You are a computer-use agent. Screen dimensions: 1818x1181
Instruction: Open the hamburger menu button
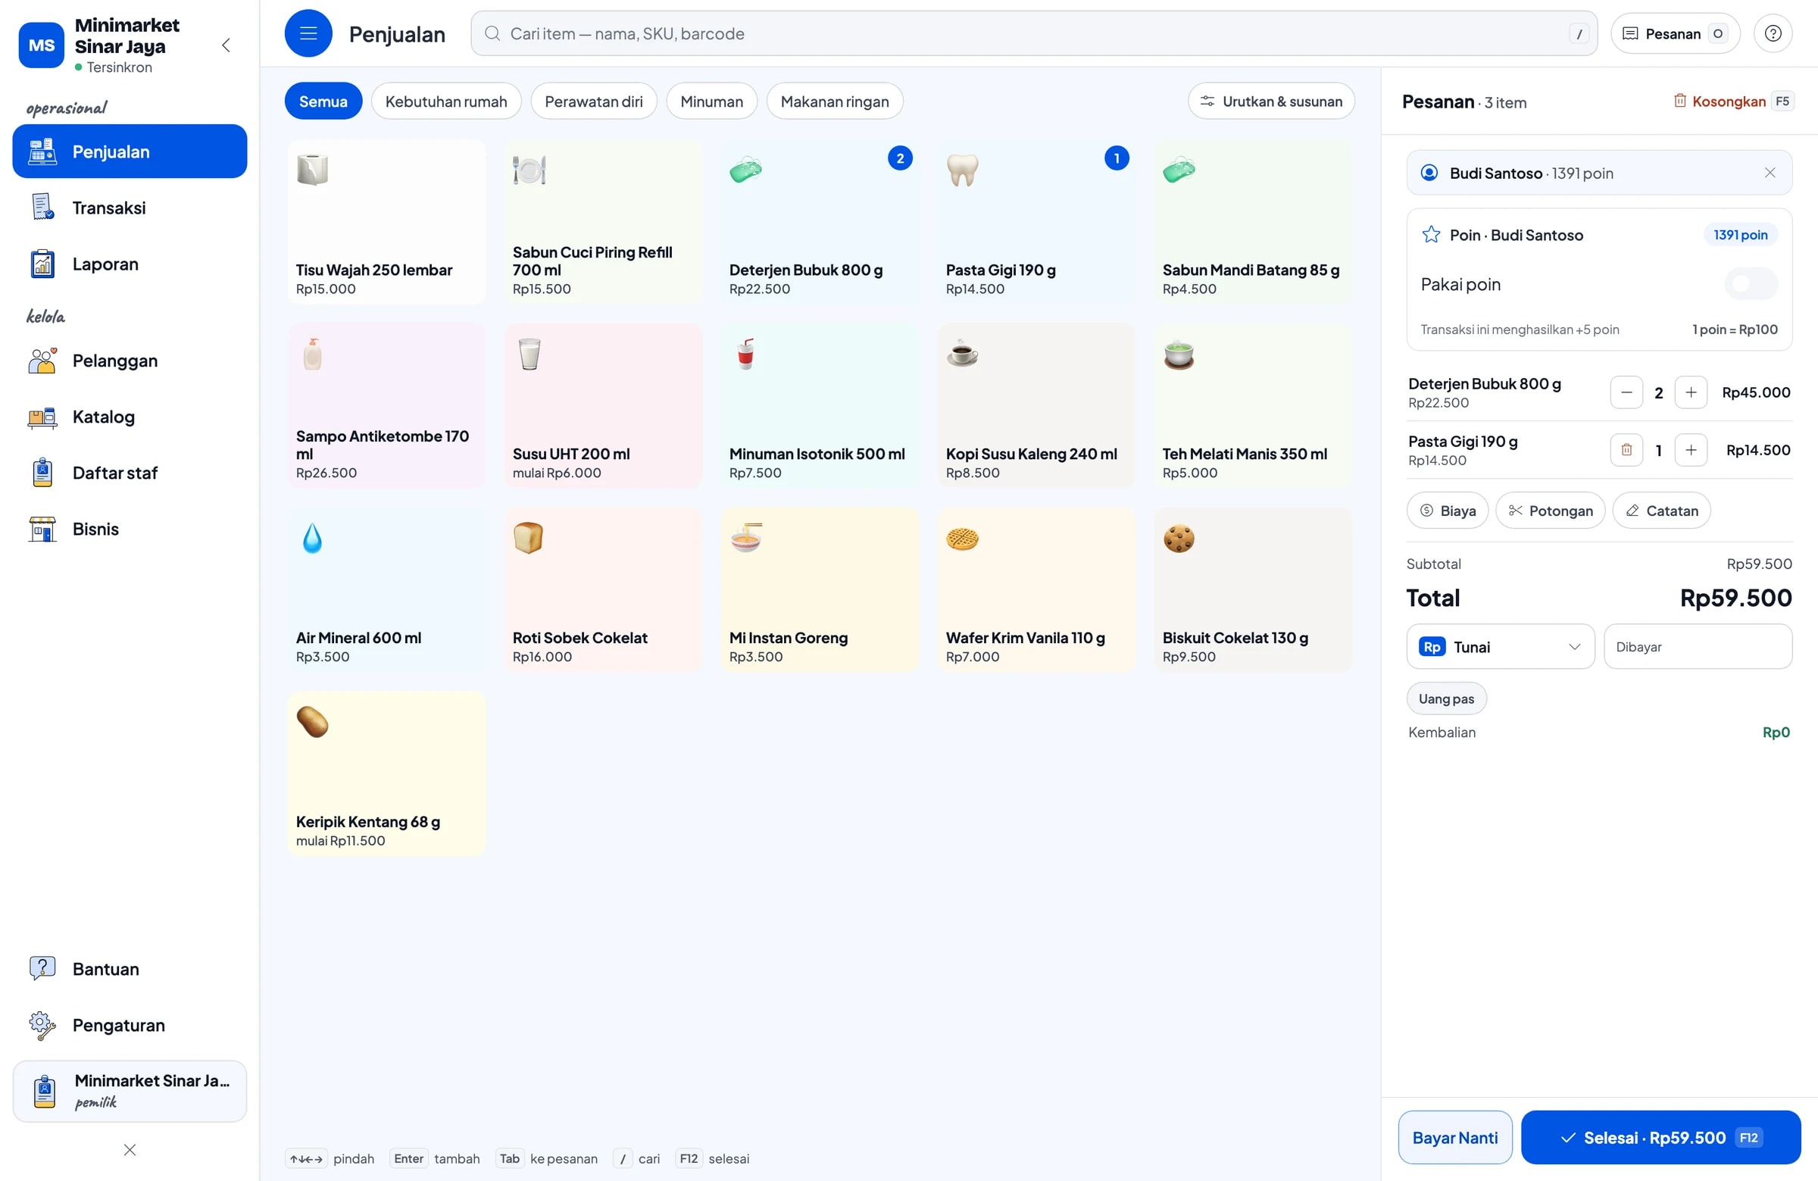point(308,33)
